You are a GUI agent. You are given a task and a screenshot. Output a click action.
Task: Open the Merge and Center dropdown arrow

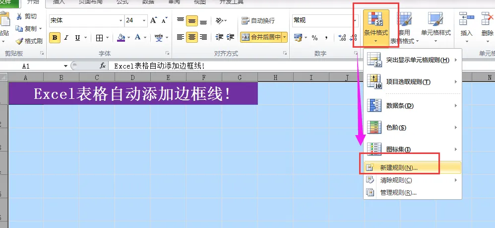[x=285, y=37]
